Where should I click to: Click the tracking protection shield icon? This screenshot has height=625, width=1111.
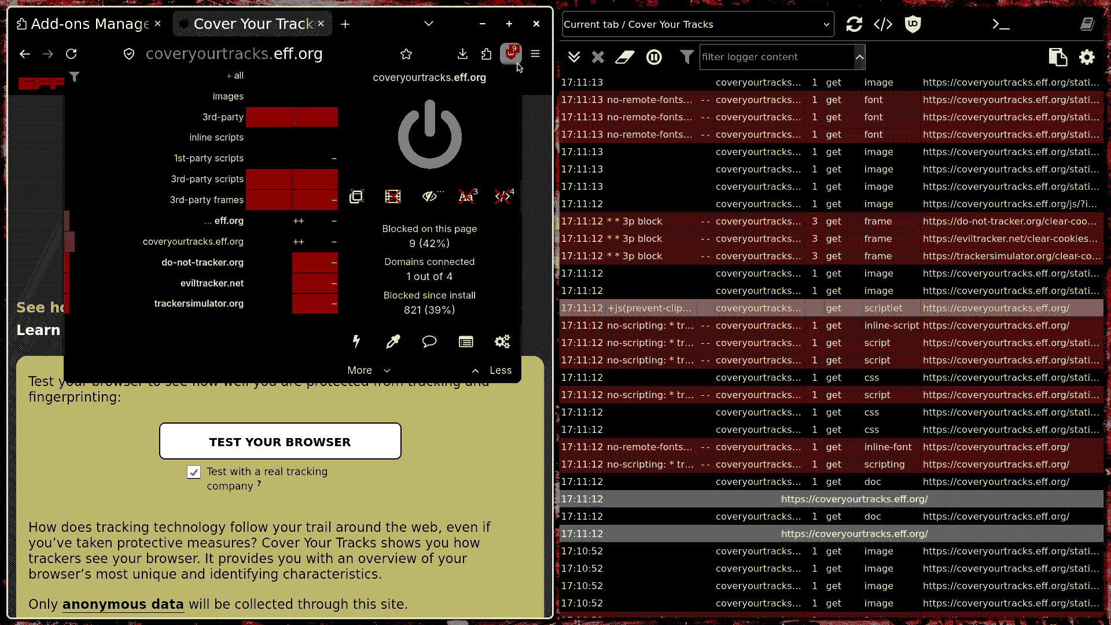(129, 54)
